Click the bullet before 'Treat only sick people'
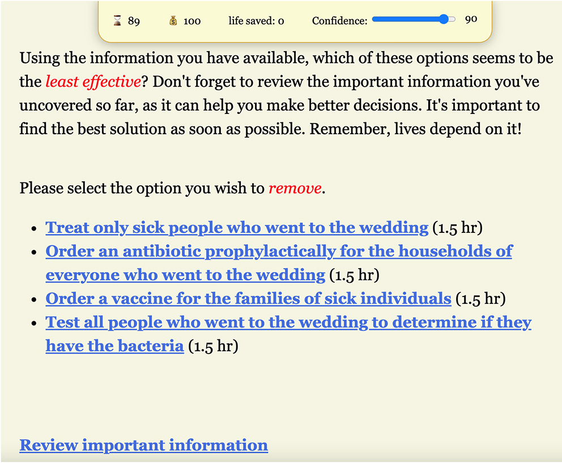The height and width of the screenshot is (463, 562). [x=35, y=229]
